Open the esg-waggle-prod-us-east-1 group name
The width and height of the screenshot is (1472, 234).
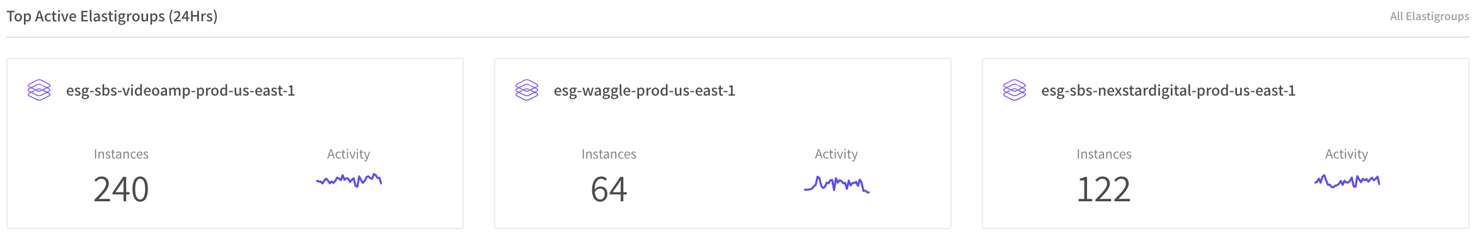click(644, 91)
